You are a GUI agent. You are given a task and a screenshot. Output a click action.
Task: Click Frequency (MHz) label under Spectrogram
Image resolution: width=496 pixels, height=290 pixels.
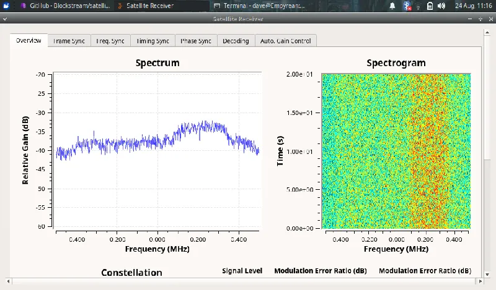pyautogui.click(x=396, y=249)
